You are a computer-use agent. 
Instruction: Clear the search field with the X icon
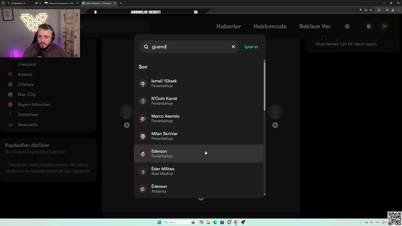[x=233, y=46]
